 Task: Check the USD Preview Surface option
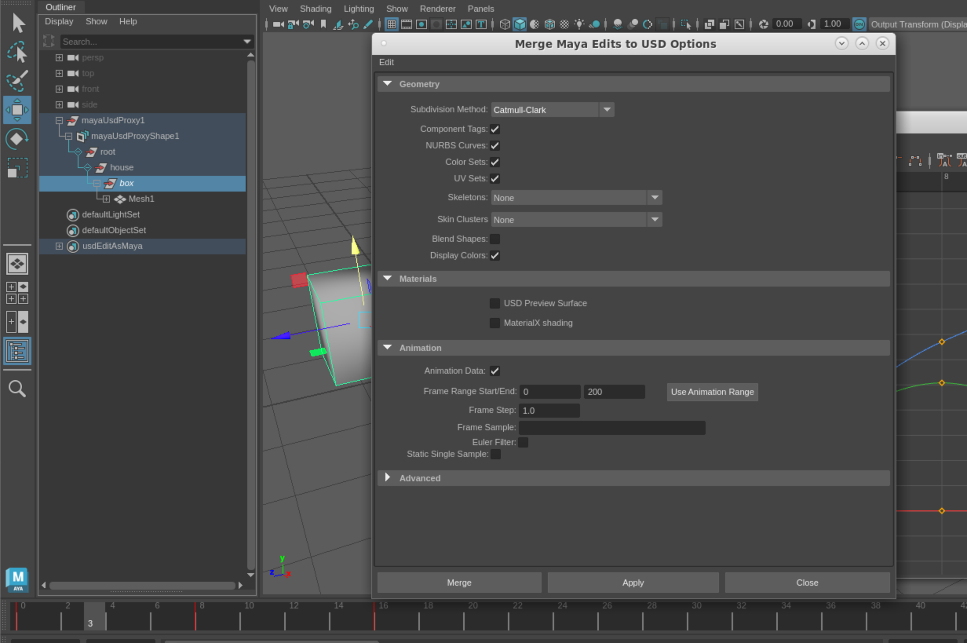[x=495, y=303]
